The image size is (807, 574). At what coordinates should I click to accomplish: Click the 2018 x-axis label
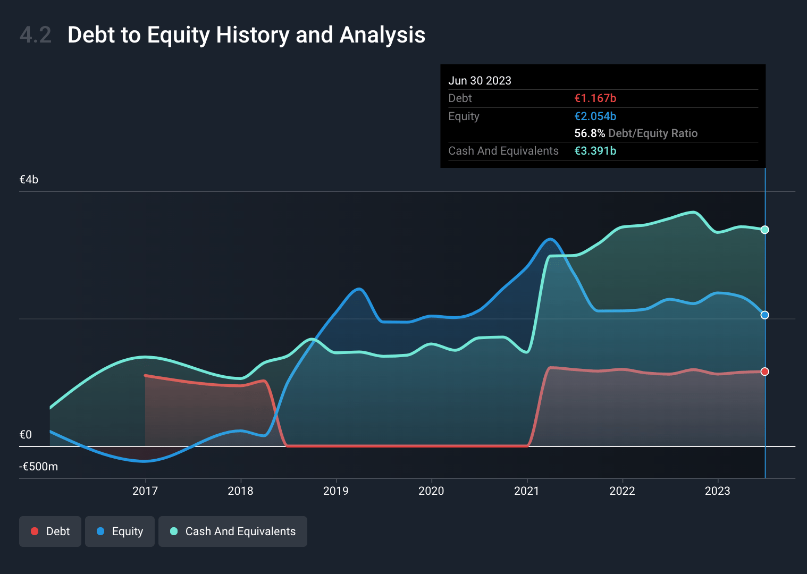240,491
